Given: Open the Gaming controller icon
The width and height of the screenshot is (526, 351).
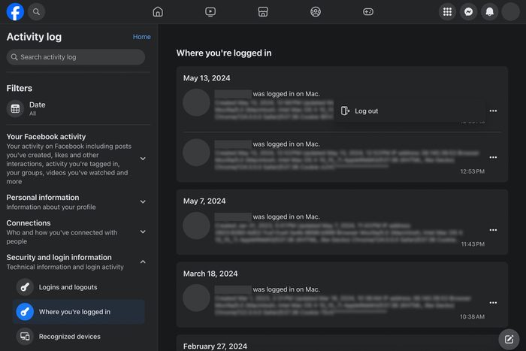Looking at the screenshot, I should pos(368,12).
